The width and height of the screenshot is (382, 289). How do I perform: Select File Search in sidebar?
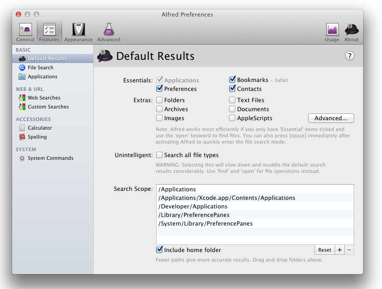53,68
